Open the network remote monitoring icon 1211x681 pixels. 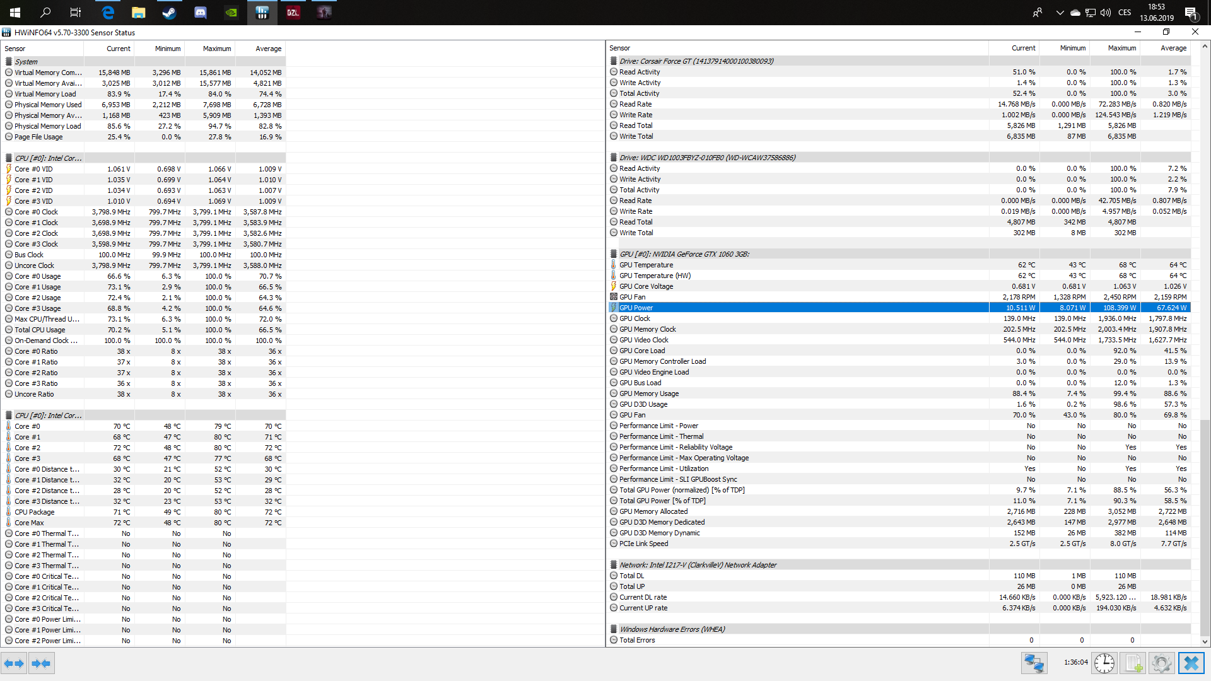1034,663
